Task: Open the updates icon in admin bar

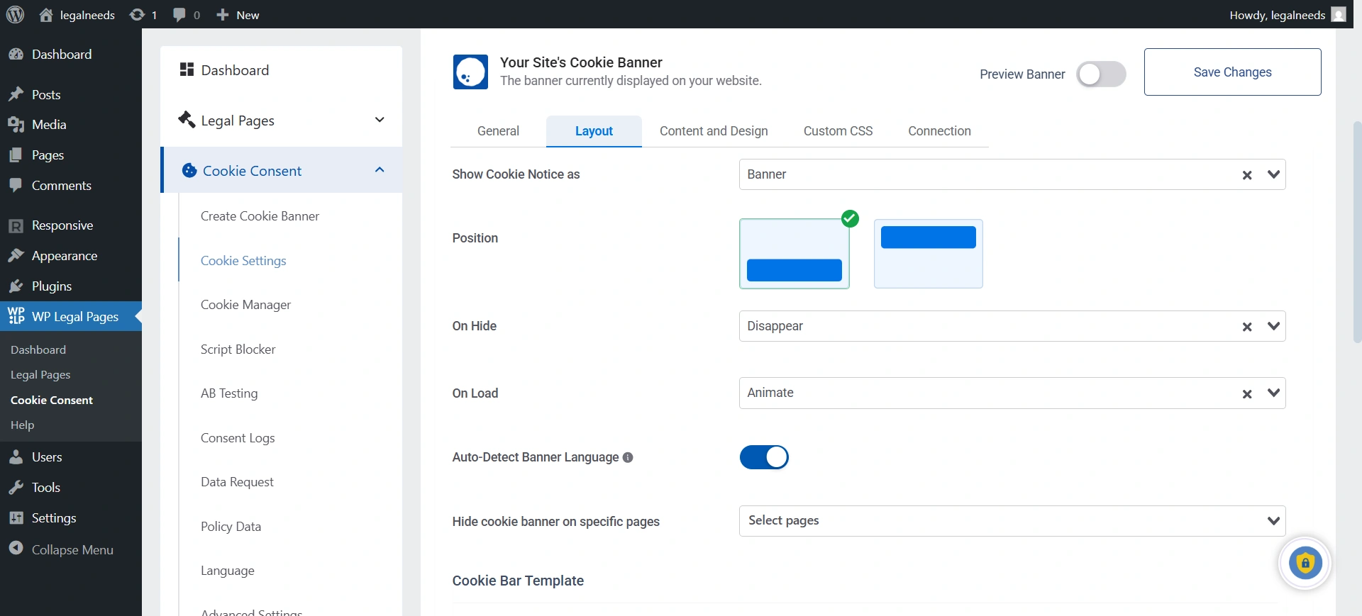Action: tap(137, 15)
